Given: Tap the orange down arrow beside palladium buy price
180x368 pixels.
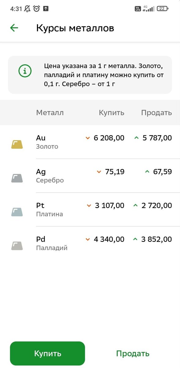Looking at the screenshot, I should tap(88, 239).
